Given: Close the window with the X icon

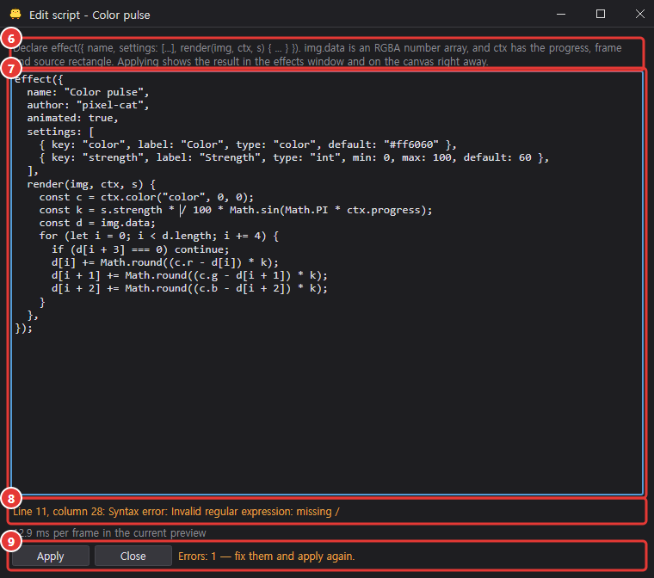Looking at the screenshot, I should (x=640, y=15).
